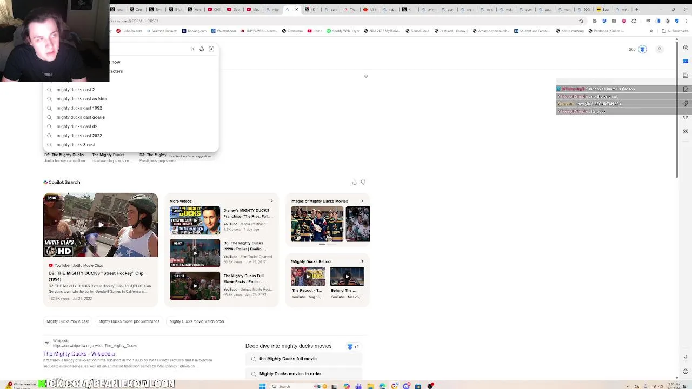
Task: Open the Mighty Ducks team image
Action: [317, 224]
